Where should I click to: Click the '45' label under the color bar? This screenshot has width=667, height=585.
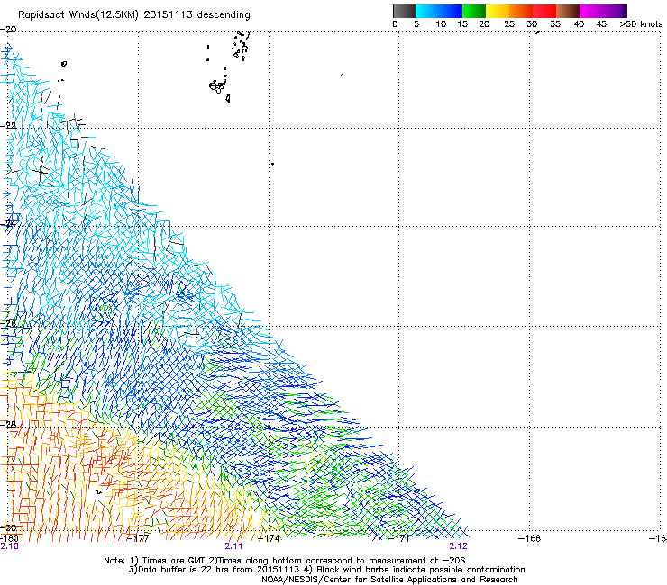tap(601, 24)
